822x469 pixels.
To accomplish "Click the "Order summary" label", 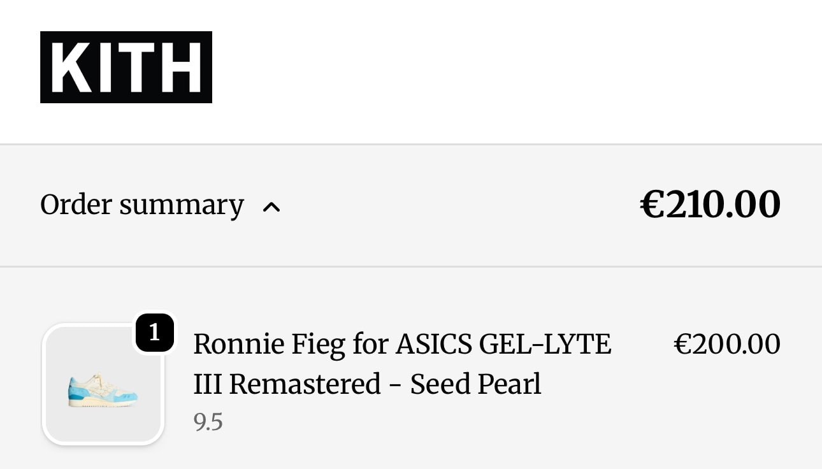I will (141, 205).
